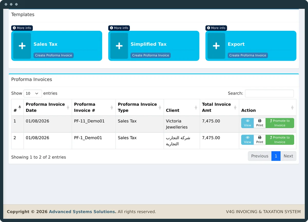Click the 'Templates' panel heading
Image resolution: width=308 pixels, height=222 pixels.
[x=23, y=15]
